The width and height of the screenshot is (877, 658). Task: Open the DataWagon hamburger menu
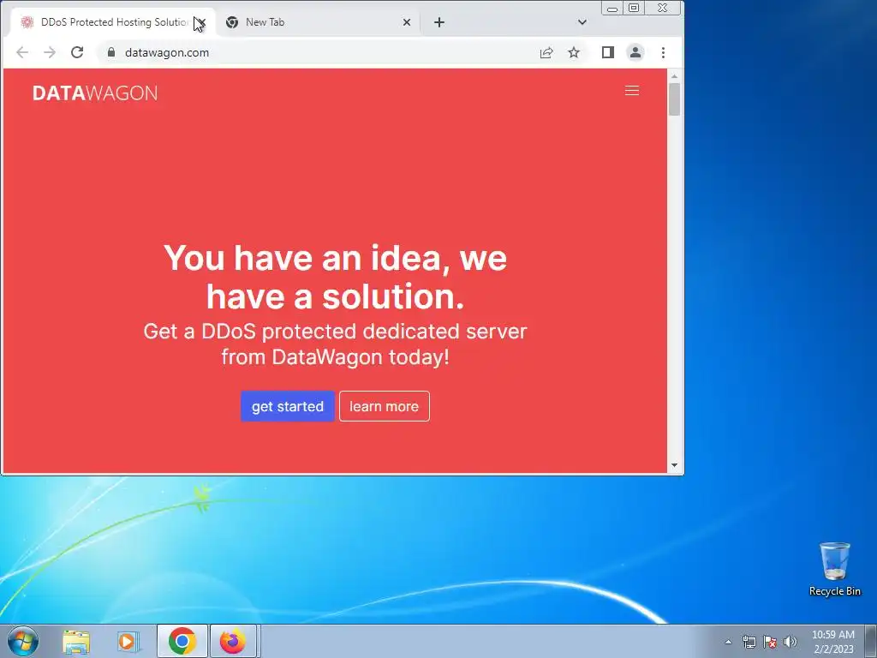631,91
